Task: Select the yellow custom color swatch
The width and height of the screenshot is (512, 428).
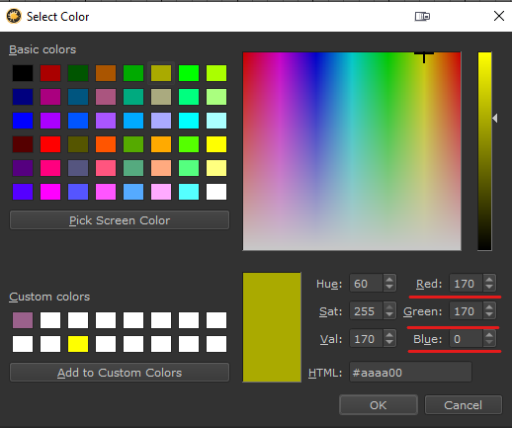Action: [78, 344]
